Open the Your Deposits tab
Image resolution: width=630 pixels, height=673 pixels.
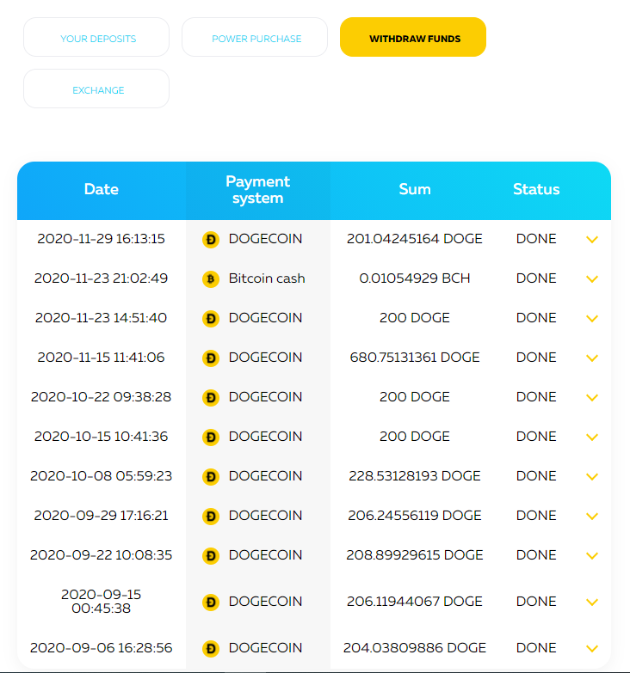(97, 39)
